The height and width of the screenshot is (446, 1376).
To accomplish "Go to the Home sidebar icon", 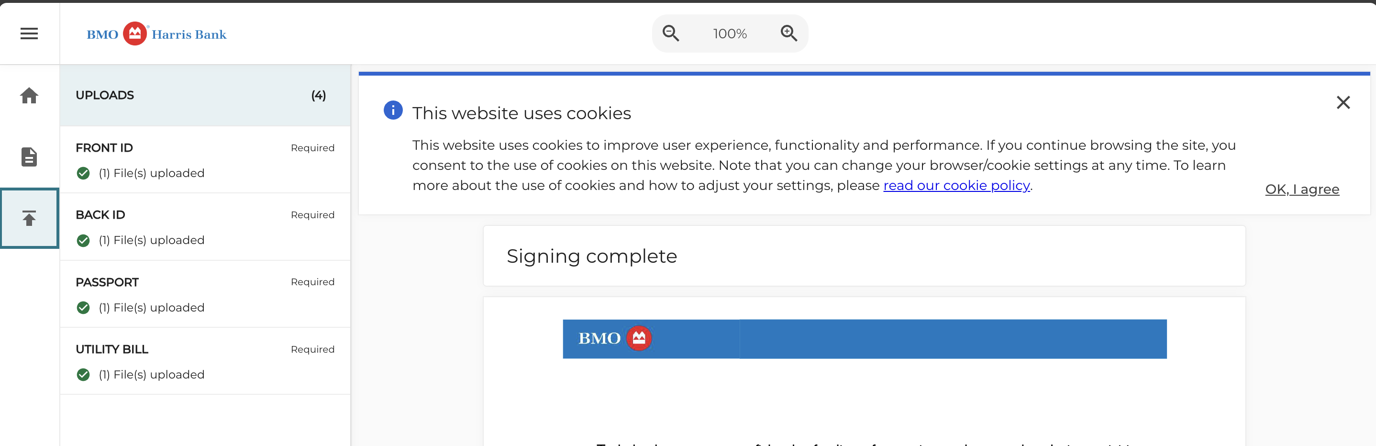I will tap(29, 96).
